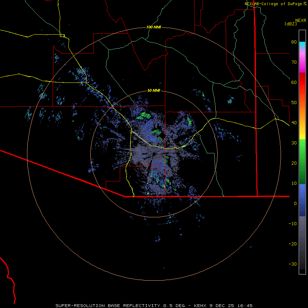Click the blue section of the color bar
The image size is (308, 308).
click(302, 200)
